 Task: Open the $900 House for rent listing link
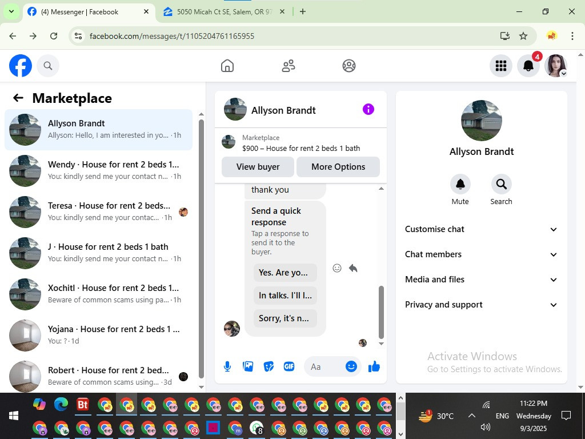(300, 148)
